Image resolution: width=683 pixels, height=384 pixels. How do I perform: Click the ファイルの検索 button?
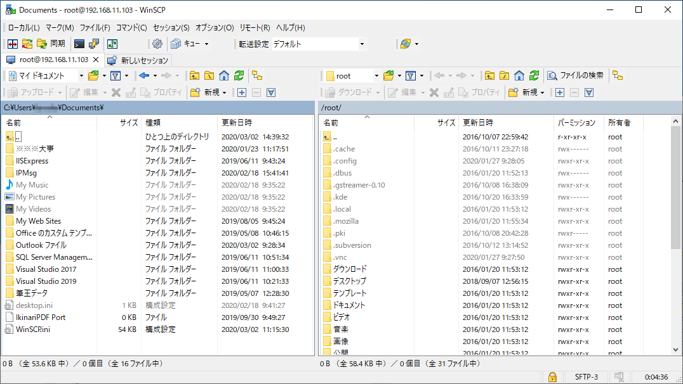[575, 75]
